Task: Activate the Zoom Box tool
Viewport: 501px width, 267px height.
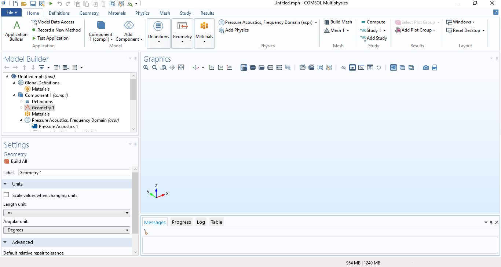Action: 164,67
